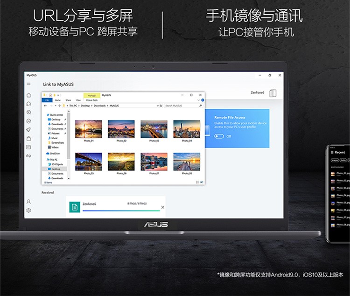Open MyASUS settings gear icon

coord(28,211)
